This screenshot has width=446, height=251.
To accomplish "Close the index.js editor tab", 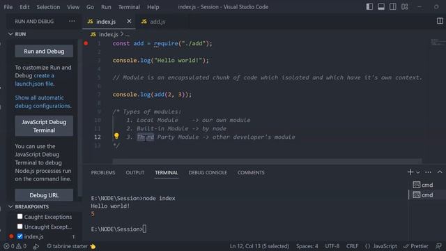I will click(129, 21).
